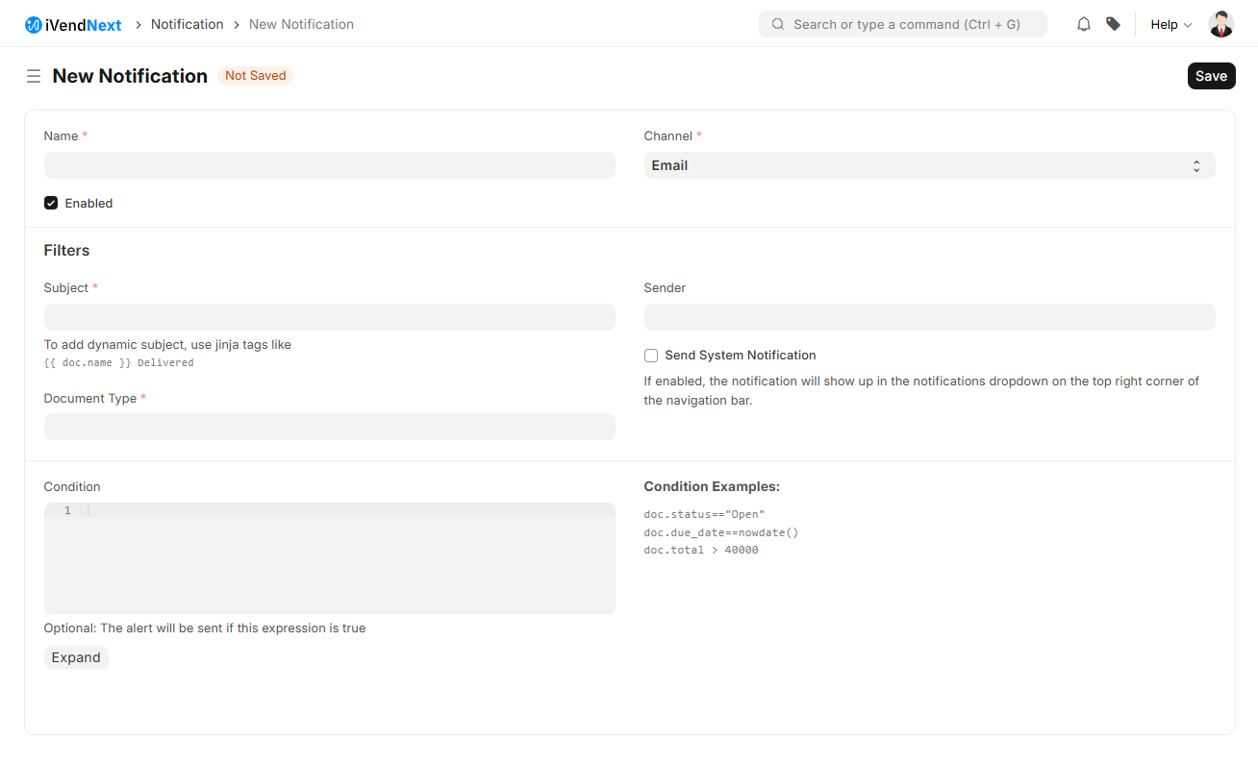Open the notifications bell icon
The image size is (1258, 764).
click(x=1084, y=24)
